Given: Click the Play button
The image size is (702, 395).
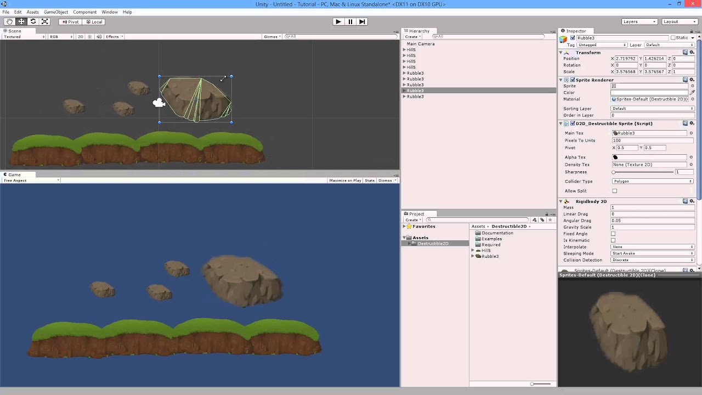Looking at the screenshot, I should pyautogui.click(x=338, y=21).
